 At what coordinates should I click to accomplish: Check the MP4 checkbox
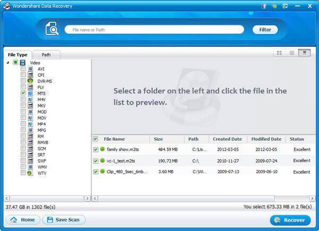click(23, 124)
